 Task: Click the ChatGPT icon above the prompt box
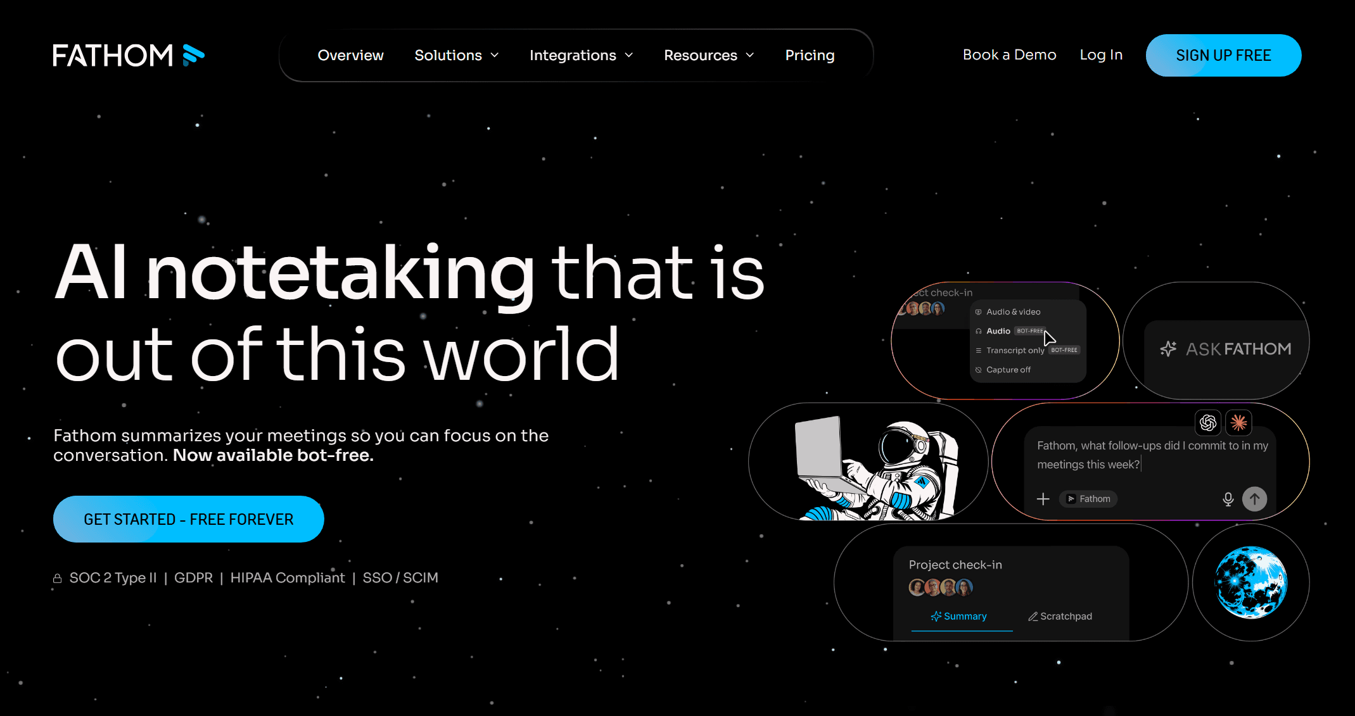coord(1207,423)
